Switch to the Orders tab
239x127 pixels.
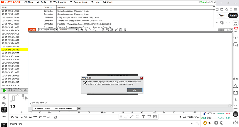(11, 90)
